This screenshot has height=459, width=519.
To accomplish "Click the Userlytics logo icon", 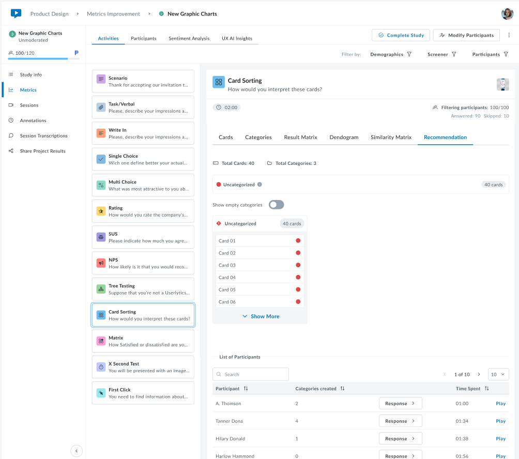I will (16, 14).
